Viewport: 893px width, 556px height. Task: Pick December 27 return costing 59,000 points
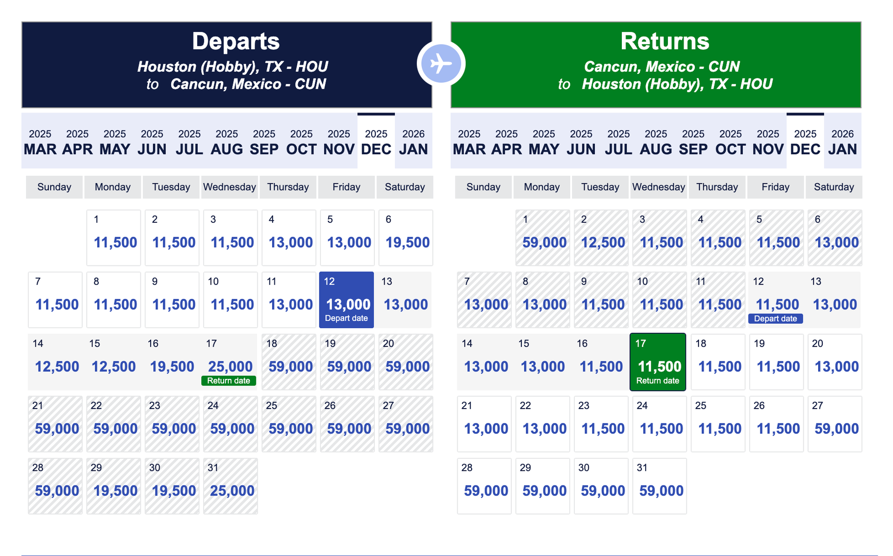click(x=835, y=424)
